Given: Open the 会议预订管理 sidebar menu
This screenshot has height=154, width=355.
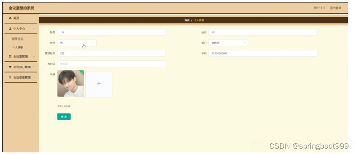Looking at the screenshot, I should (x=21, y=67).
